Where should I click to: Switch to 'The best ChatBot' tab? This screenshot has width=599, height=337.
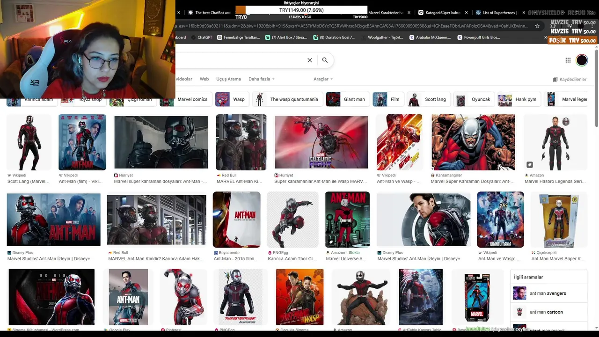click(x=209, y=13)
